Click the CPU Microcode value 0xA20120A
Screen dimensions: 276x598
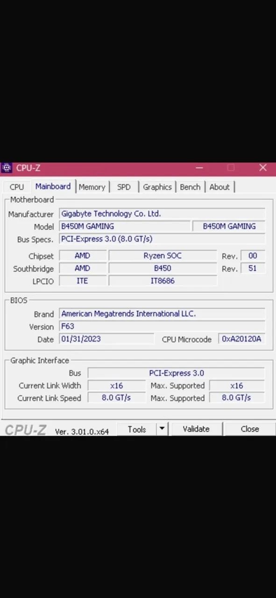pos(241,339)
